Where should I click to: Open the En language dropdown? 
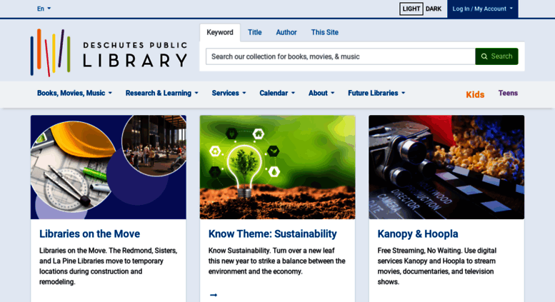coord(44,9)
